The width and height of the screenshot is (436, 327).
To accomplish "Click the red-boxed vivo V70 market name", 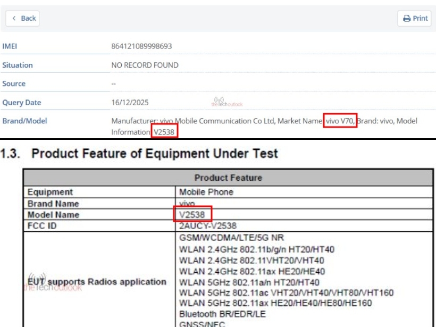I will point(340,121).
